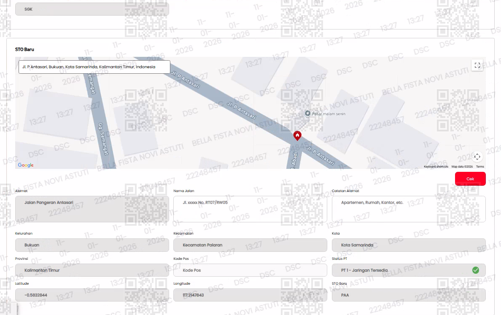Image resolution: width=501 pixels, height=315 pixels.
Task: Click the Status PT field
Action: [x=409, y=270]
